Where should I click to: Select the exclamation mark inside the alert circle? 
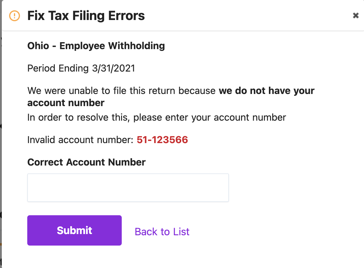pos(14,15)
